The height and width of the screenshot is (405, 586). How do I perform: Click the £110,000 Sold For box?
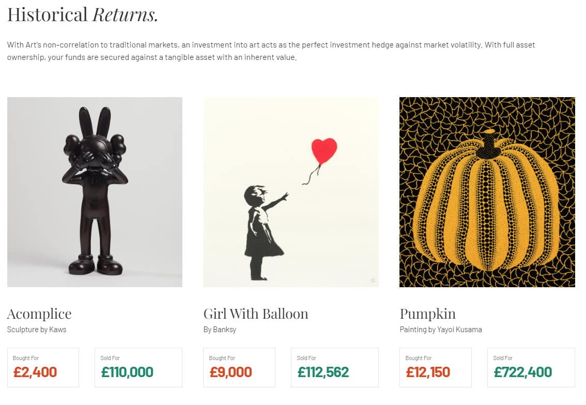[x=138, y=368]
